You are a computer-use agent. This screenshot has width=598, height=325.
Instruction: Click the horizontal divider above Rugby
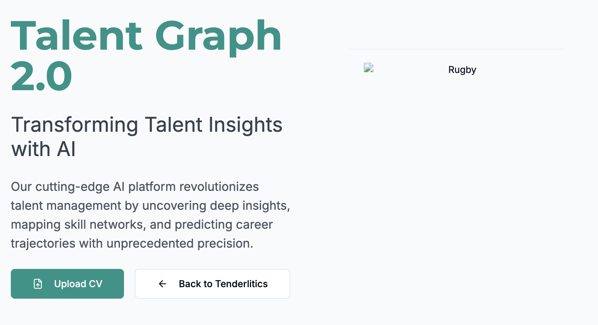point(457,49)
